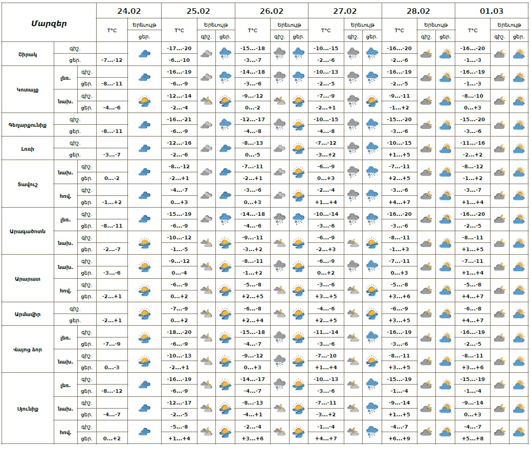Select the 01.03 date column header
531x449 pixels.
(491, 11)
